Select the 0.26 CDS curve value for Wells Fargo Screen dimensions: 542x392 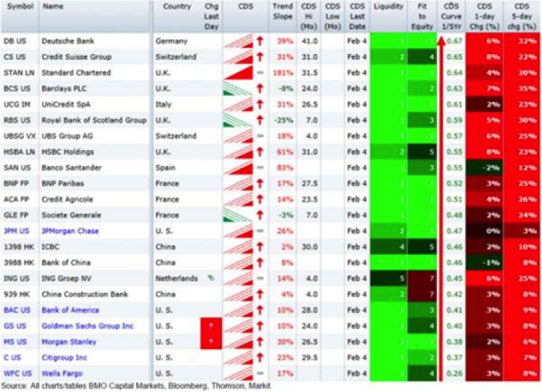coord(454,373)
